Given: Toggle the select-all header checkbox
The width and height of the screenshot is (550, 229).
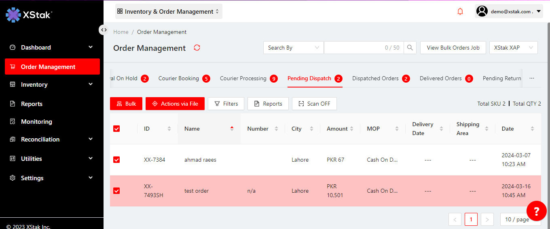Looking at the screenshot, I should tap(116, 129).
